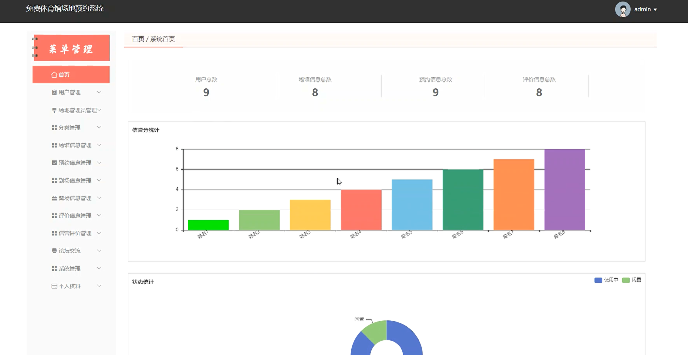
Task: Expand the 系统管理 chevron
Action: [x=99, y=268]
